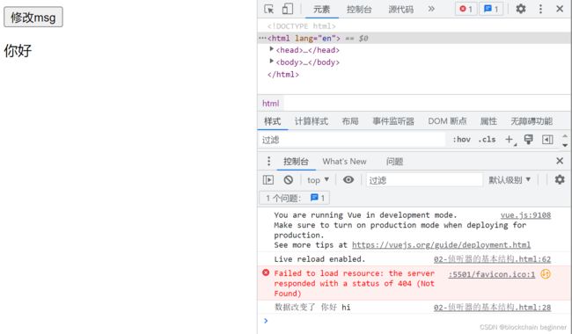
Task: Click the blue issues count badge in top bar
Action: 491,9
